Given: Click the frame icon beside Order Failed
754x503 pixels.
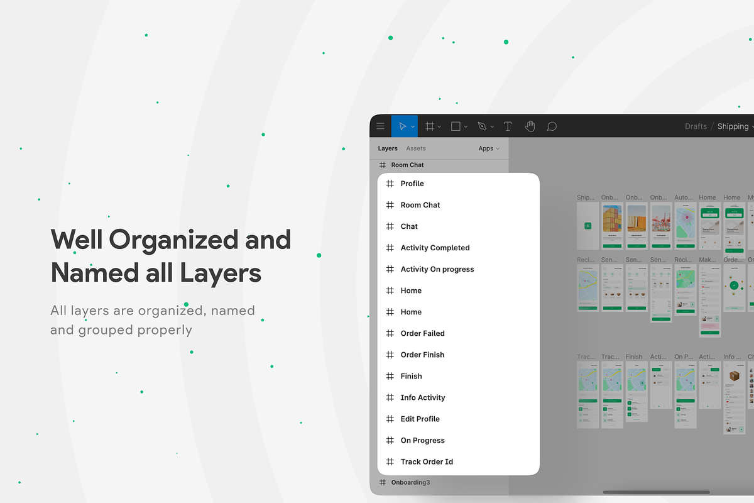Looking at the screenshot, I should point(390,333).
